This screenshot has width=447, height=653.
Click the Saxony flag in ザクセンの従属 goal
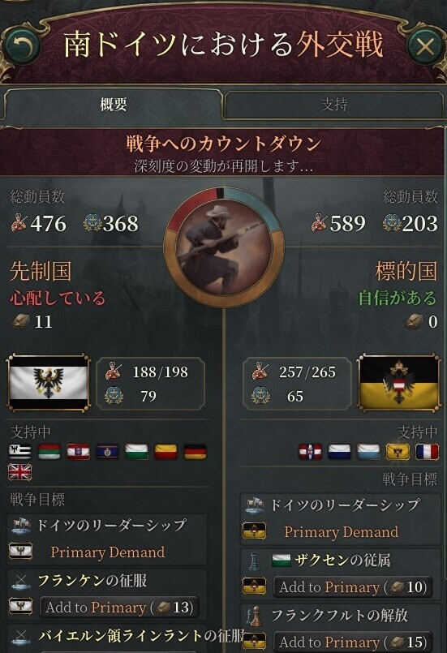click(x=282, y=561)
